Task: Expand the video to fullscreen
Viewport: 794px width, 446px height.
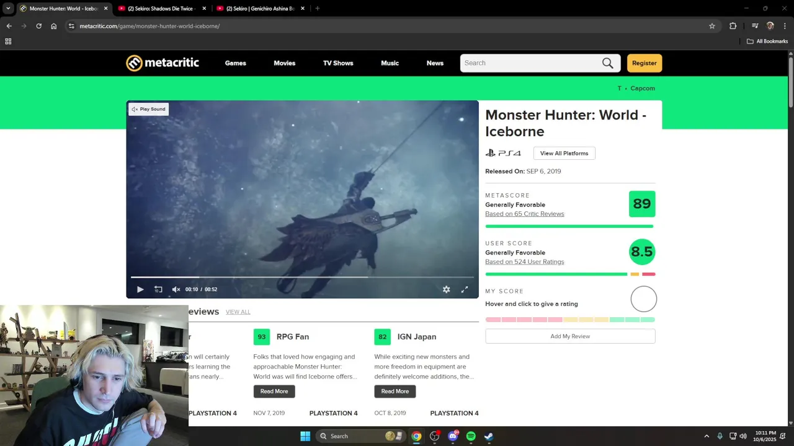Action: (465, 289)
